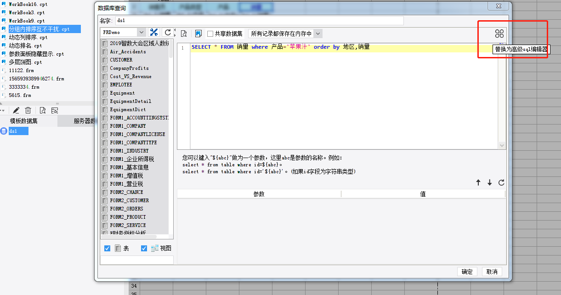
Task: Delete dataset trash icon in left panel
Action: (28, 110)
